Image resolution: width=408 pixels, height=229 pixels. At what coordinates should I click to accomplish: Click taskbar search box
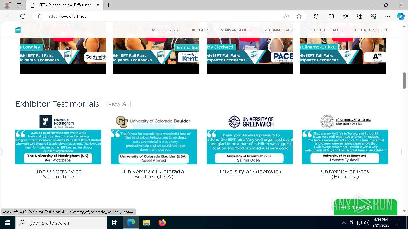click(x=61, y=223)
